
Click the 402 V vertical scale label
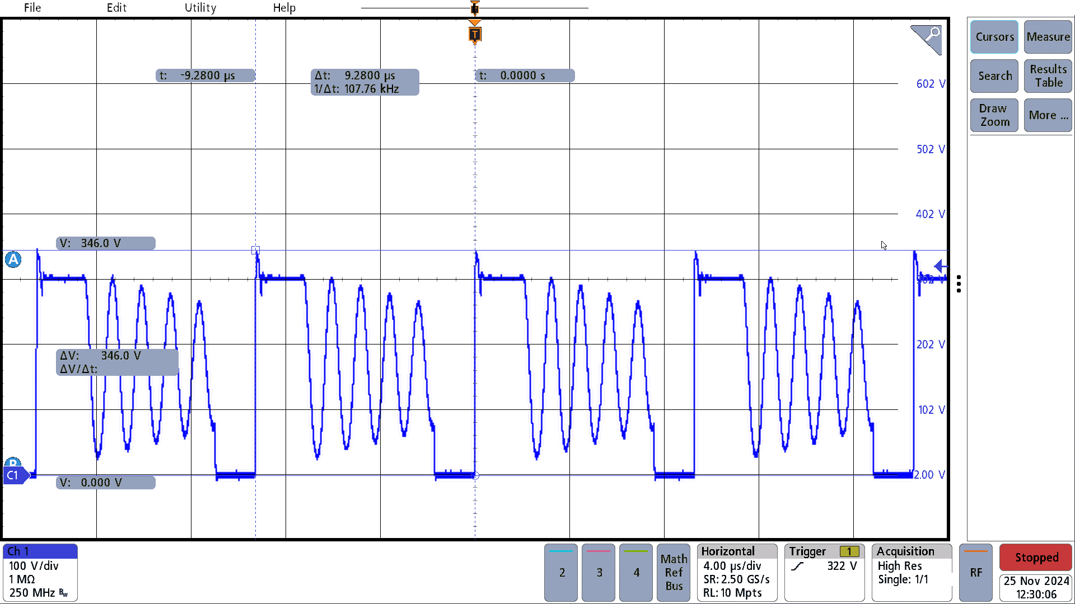[931, 214]
